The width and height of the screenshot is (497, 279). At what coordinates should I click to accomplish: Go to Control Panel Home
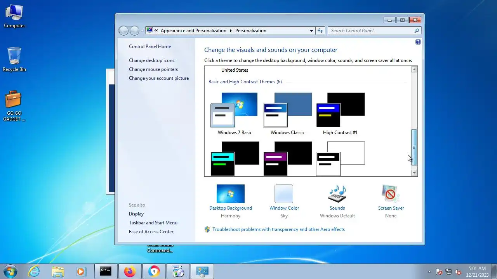click(x=150, y=46)
